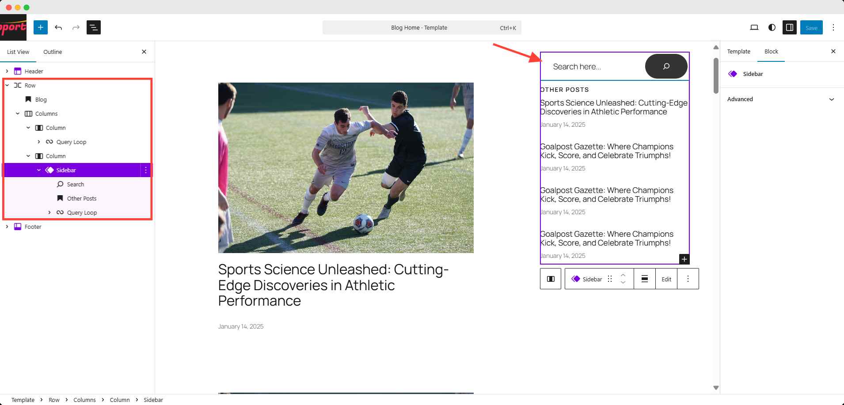Click the Save button

click(x=811, y=27)
